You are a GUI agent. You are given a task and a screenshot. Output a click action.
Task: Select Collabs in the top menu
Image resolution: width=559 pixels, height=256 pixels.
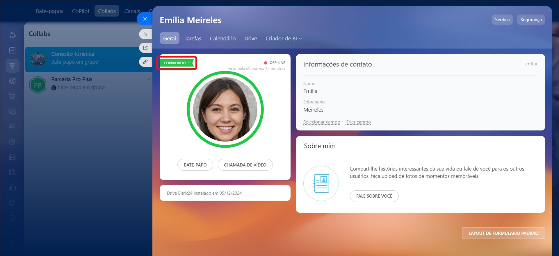click(107, 11)
